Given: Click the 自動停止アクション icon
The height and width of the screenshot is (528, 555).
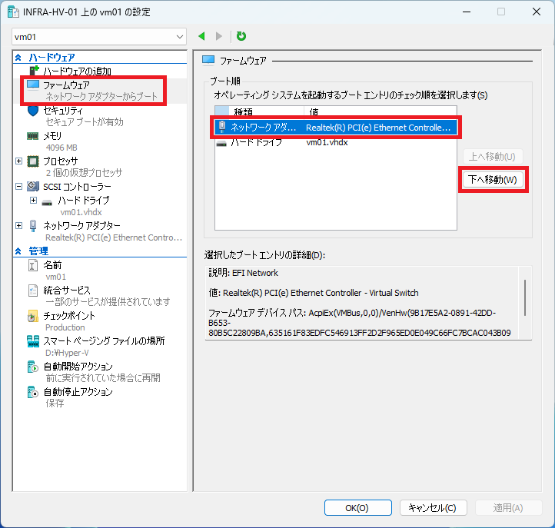Looking at the screenshot, I should [33, 393].
